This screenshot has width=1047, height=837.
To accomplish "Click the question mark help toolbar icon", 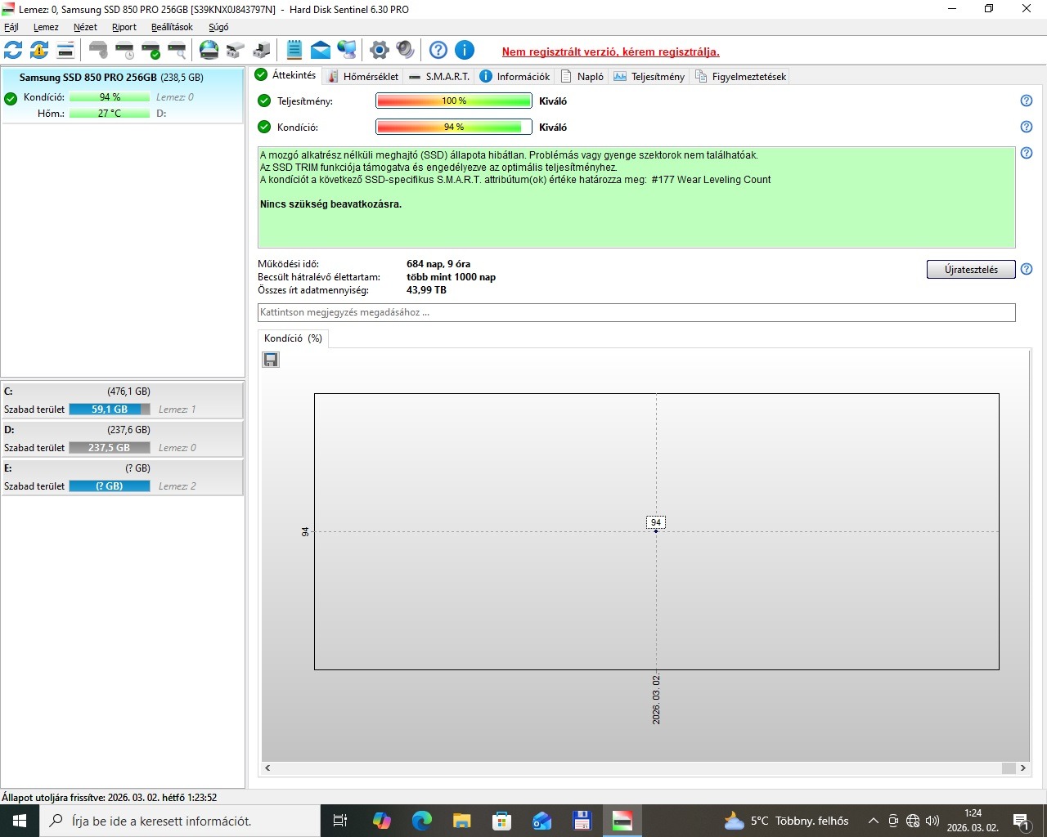I will coord(438,51).
